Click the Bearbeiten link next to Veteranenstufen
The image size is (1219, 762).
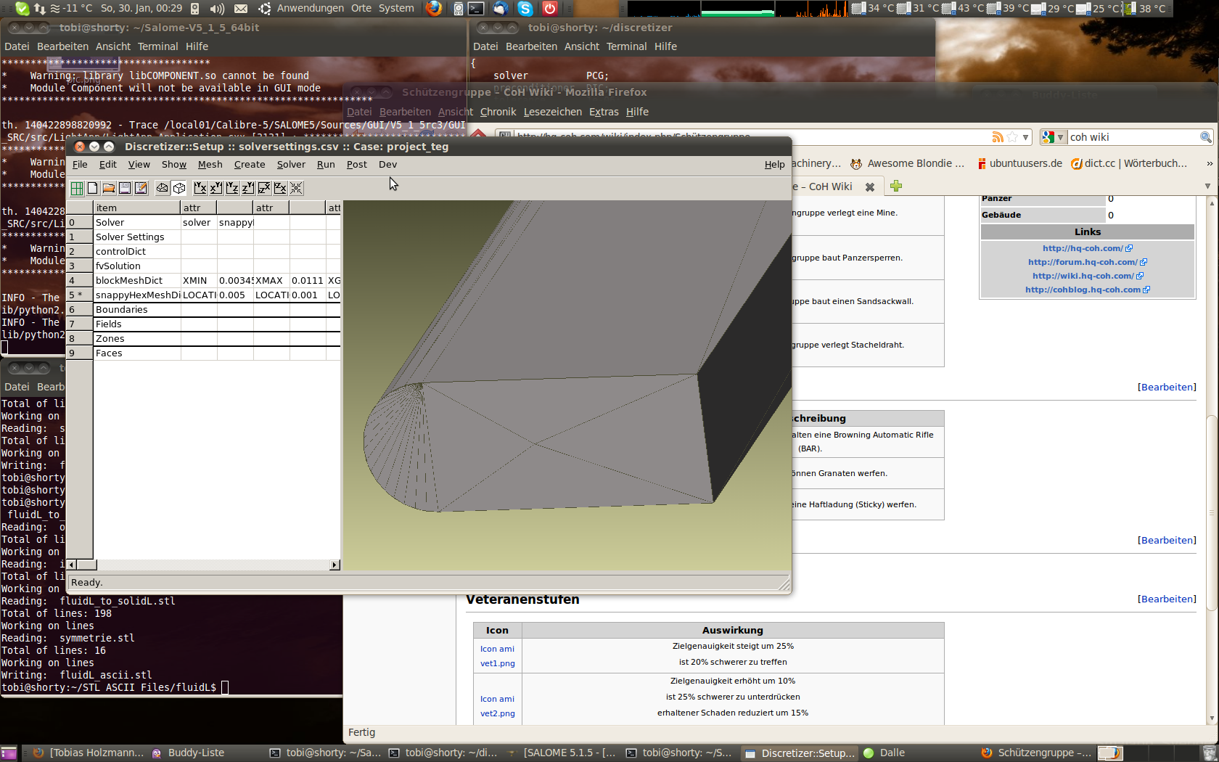(x=1167, y=599)
